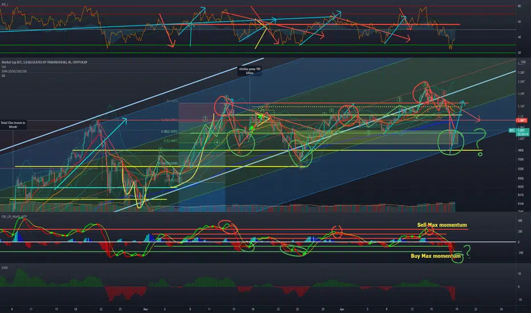The image size is (531, 313).
Task: Click the 26 date label on time axis
Action: (501, 309)
